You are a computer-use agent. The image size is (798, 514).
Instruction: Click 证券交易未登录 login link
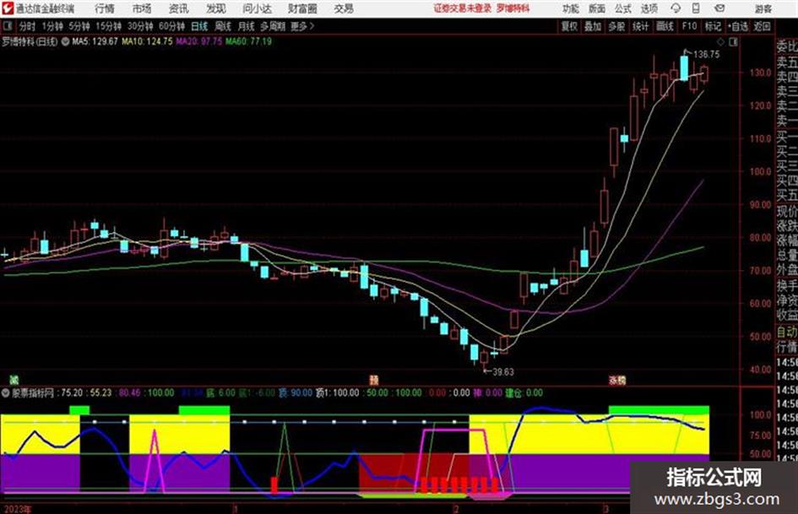(463, 8)
